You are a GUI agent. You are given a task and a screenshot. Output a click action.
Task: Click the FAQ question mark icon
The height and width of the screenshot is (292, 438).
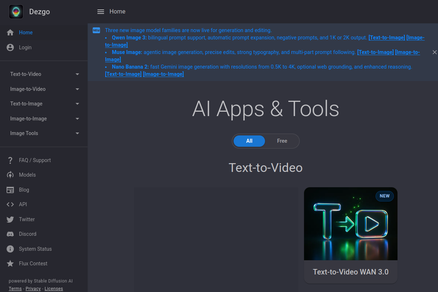[x=10, y=160]
